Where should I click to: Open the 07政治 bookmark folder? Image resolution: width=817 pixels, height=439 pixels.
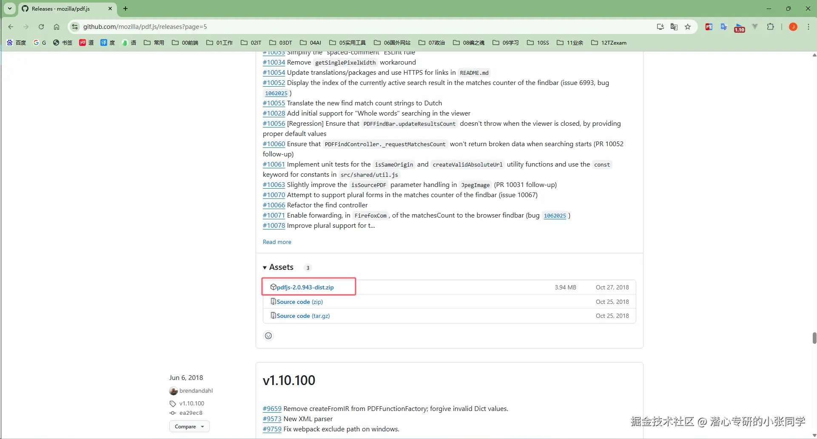tap(432, 42)
